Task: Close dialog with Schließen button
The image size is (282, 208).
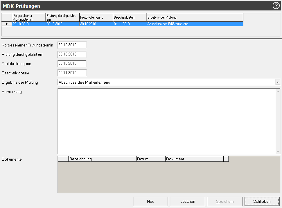Action: point(262,201)
